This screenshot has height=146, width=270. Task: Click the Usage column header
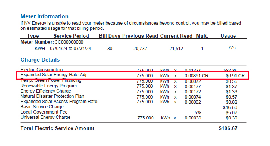(228, 36)
